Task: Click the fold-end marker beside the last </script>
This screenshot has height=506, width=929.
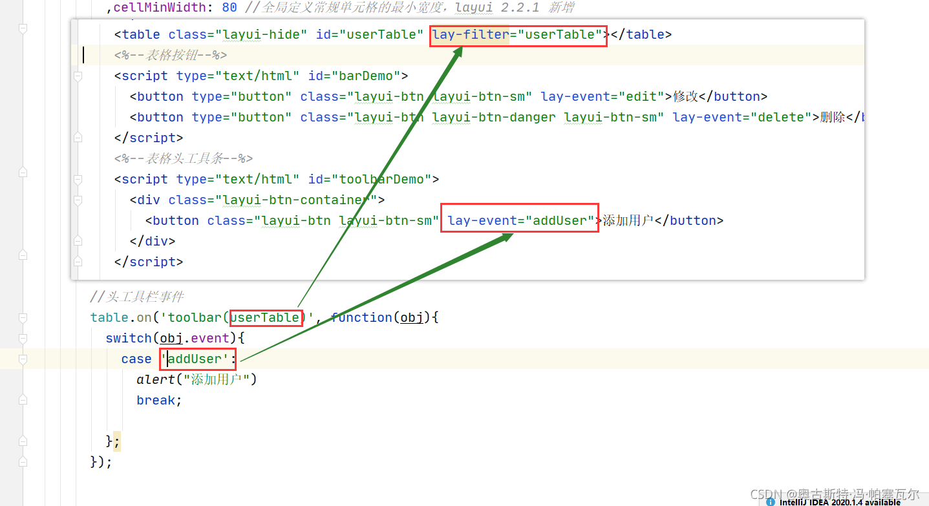Action: pyautogui.click(x=78, y=262)
